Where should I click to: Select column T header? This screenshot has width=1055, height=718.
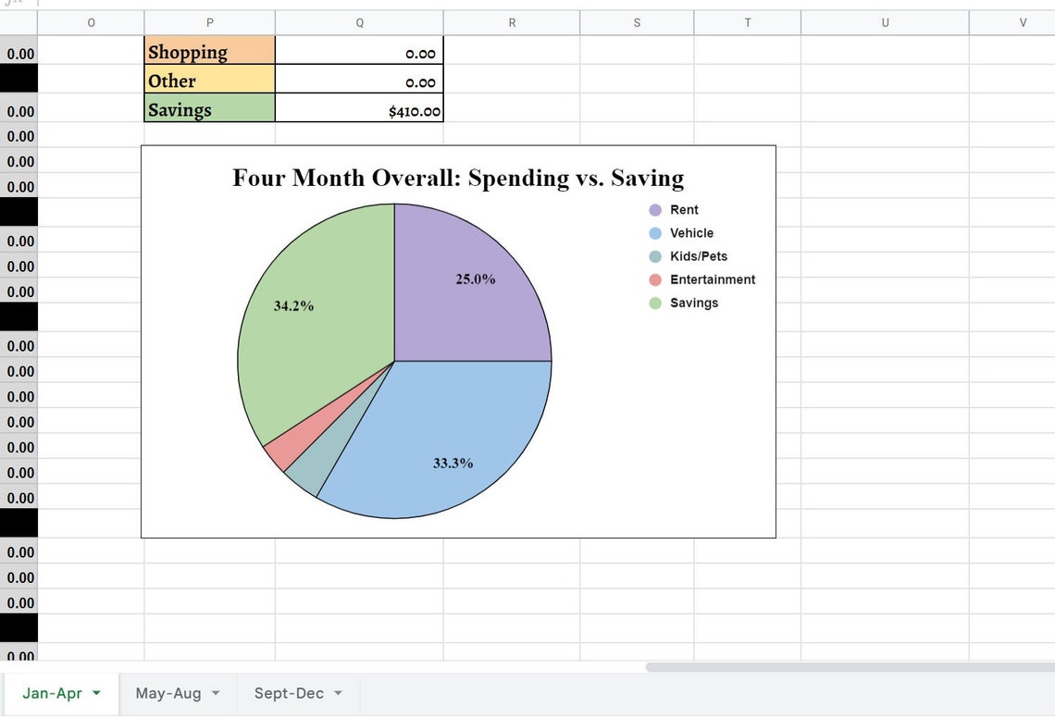click(748, 23)
